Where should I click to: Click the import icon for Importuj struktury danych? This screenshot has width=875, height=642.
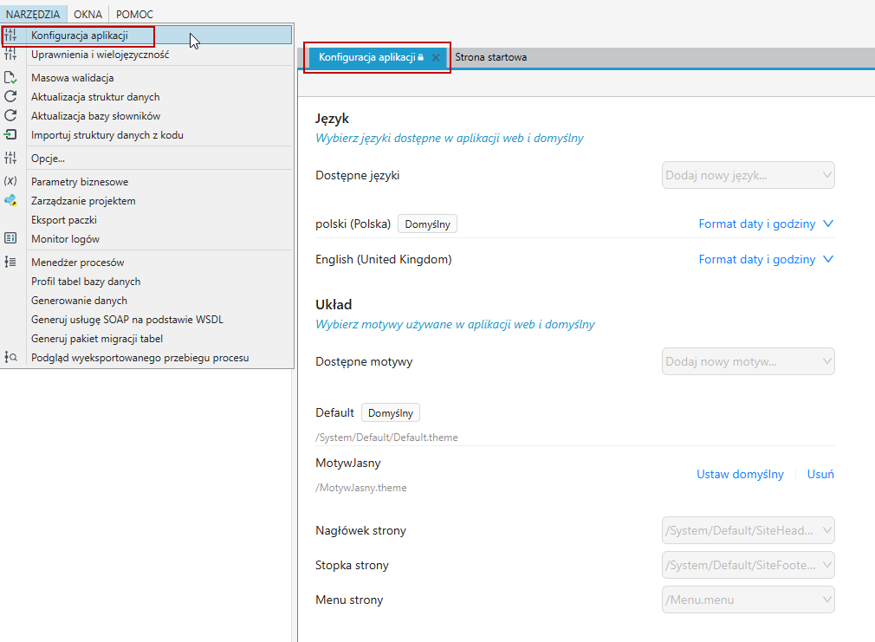pos(10,134)
